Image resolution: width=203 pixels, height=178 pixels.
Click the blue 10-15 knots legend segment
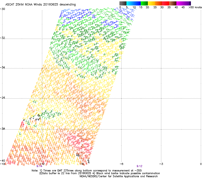(137, 3)
